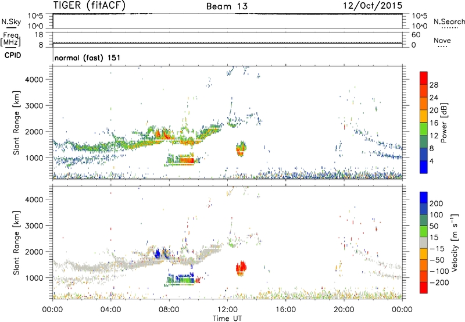
Task: Click the 04:00 time axis label
Action: coord(110,310)
